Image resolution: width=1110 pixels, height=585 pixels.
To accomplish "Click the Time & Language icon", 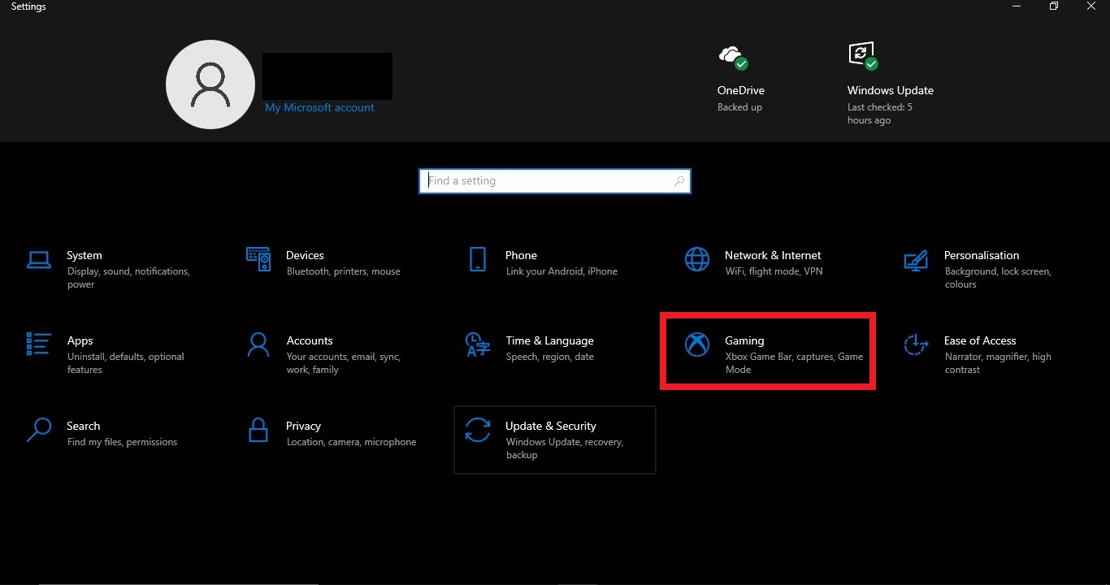I will pyautogui.click(x=478, y=344).
